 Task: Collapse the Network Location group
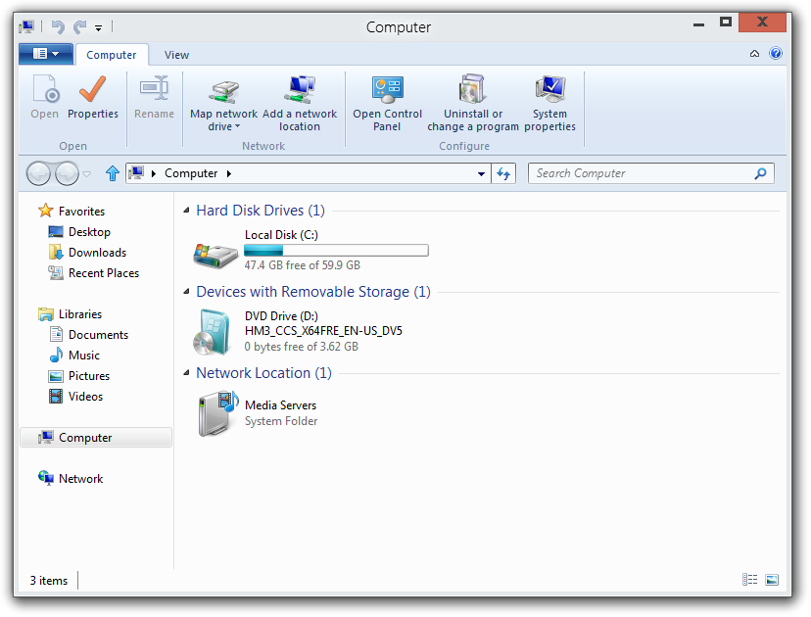pos(186,372)
